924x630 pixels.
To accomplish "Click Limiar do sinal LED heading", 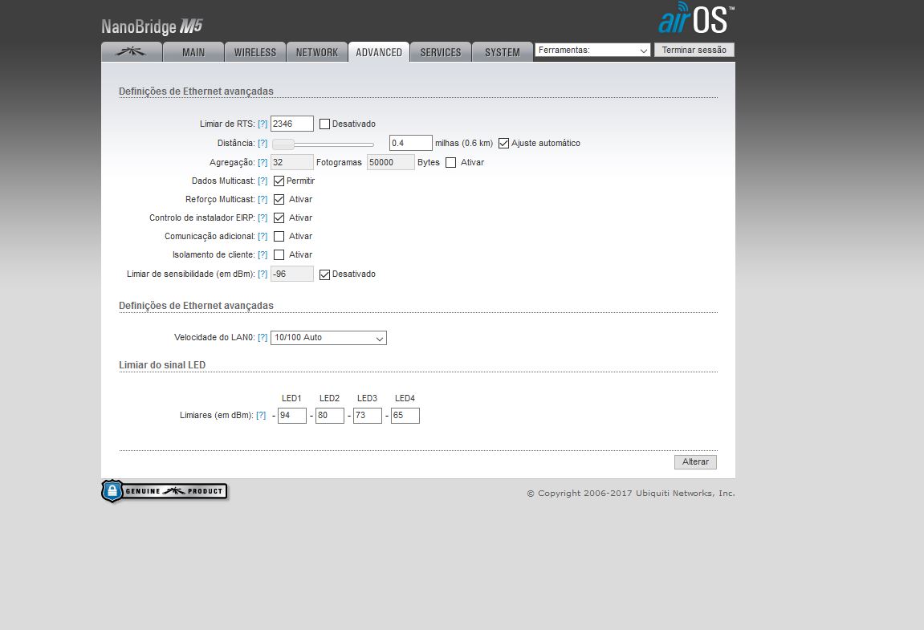I will click(162, 365).
